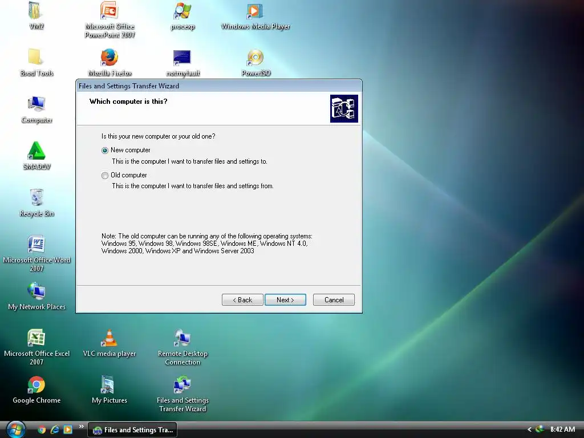Select the SMADAV desktop icon
Viewport: 584px width, 438px height.
pos(36,151)
